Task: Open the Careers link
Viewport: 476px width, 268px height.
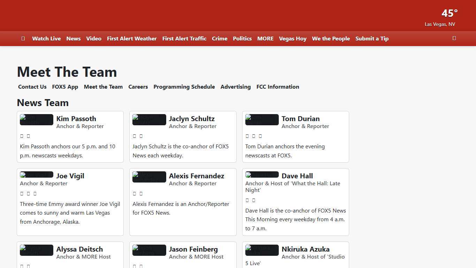Action: pos(138,87)
